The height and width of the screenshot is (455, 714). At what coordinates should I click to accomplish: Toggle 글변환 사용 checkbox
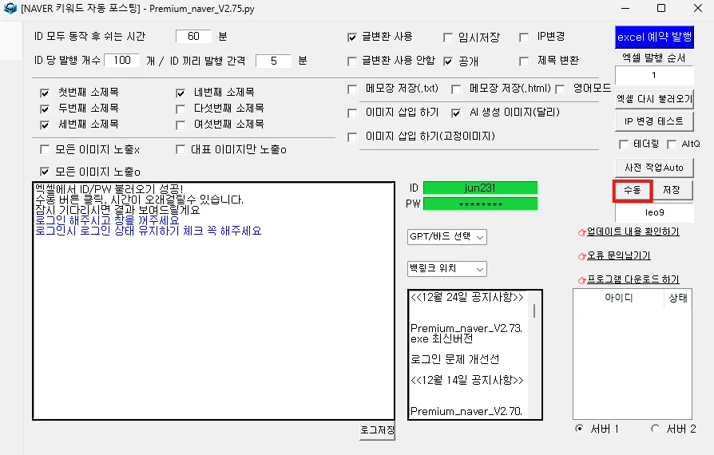352,37
